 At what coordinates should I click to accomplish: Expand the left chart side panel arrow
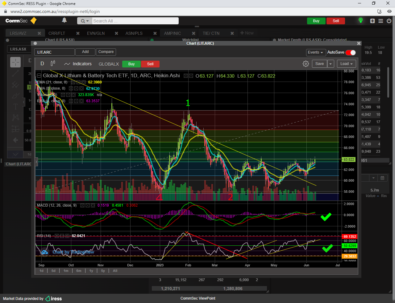36,161
